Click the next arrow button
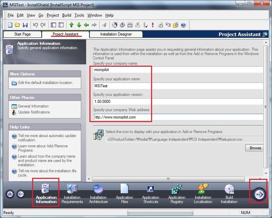The image size is (272, 218). click(260, 194)
